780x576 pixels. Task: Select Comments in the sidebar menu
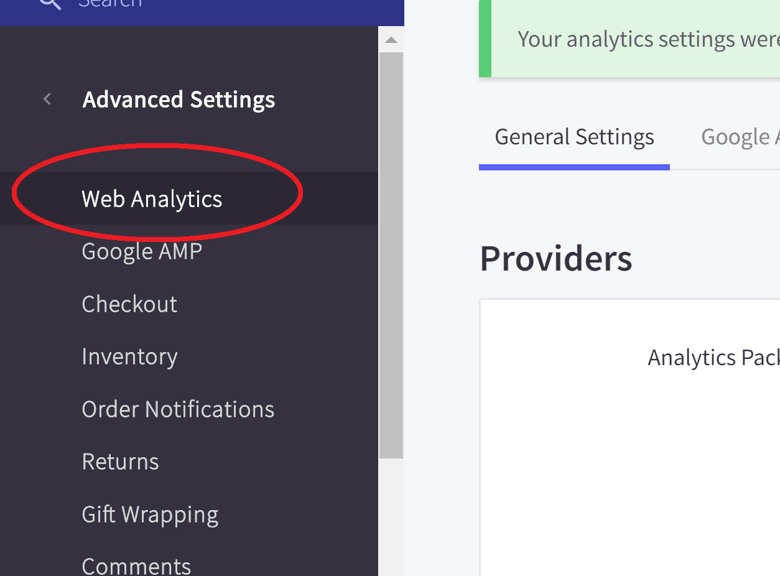pyautogui.click(x=136, y=565)
